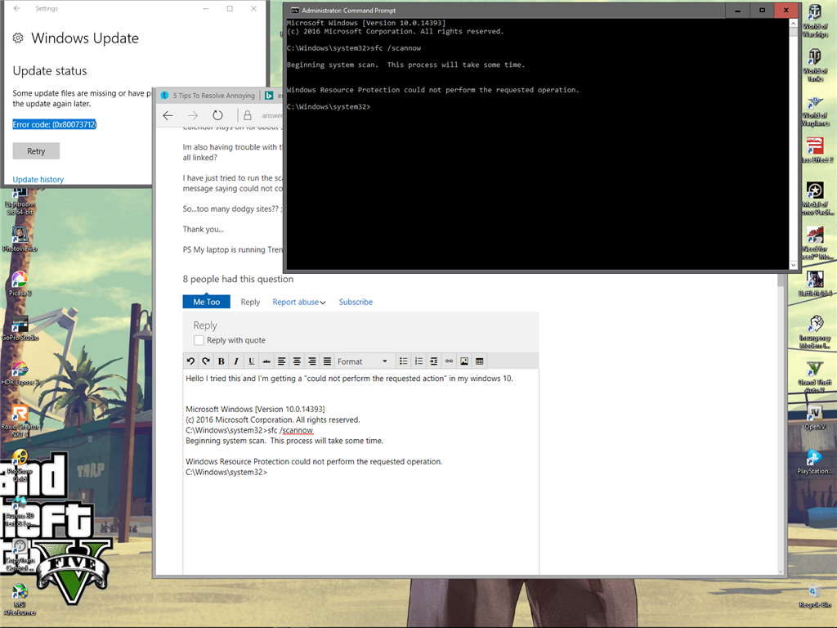Insert table in reply editor
Screen dimensions: 837x628
pyautogui.click(x=479, y=361)
